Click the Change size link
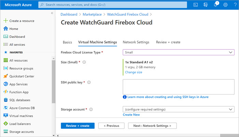The image size is (239, 137). pos(133,72)
